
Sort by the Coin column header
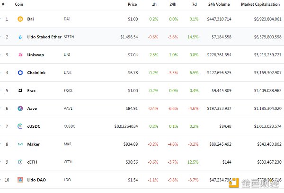tap(19, 4)
